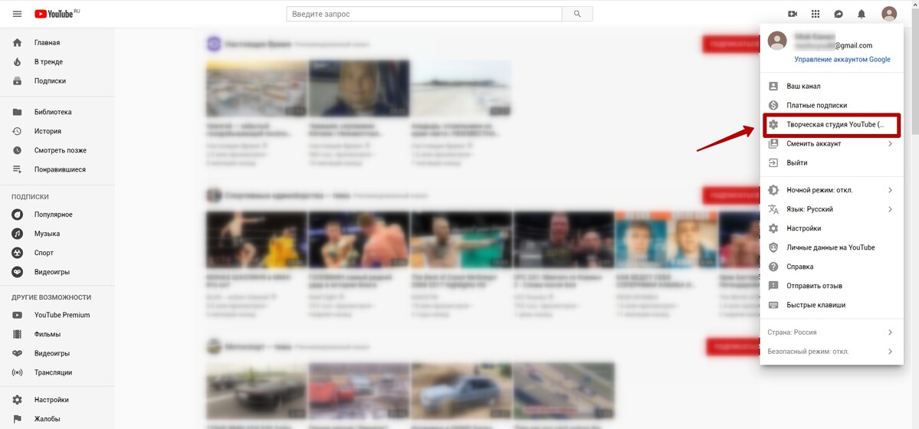Open Библиотека in the sidebar
This screenshot has height=429, width=919.
coord(57,112)
